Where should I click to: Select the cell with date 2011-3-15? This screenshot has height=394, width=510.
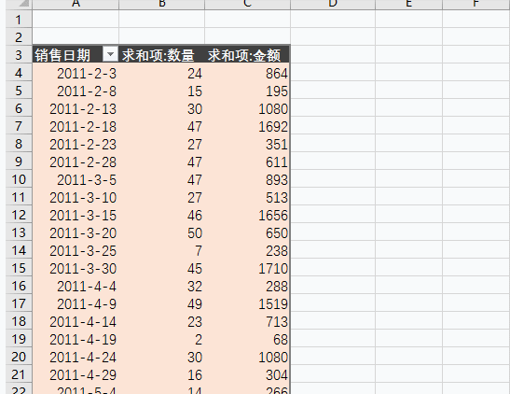pos(76,215)
